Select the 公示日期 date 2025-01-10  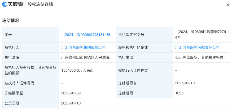(71, 103)
